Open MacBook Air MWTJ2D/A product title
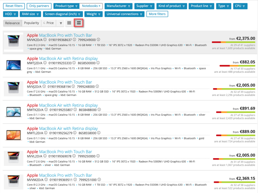Image resolution: width=258 pixels, height=193 pixels. coord(62,58)
